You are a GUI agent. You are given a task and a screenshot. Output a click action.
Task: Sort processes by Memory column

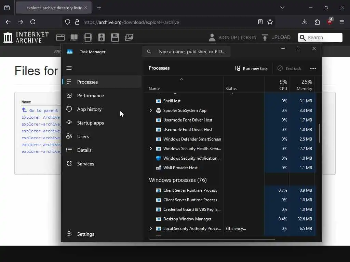point(305,85)
